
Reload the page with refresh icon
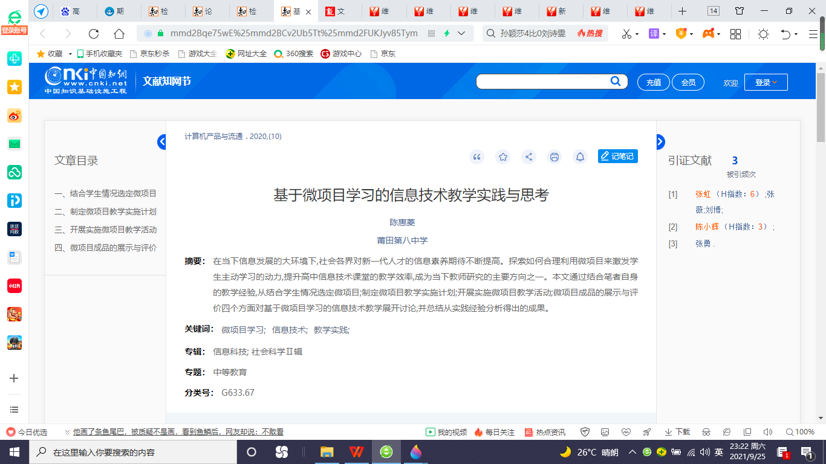[94, 34]
